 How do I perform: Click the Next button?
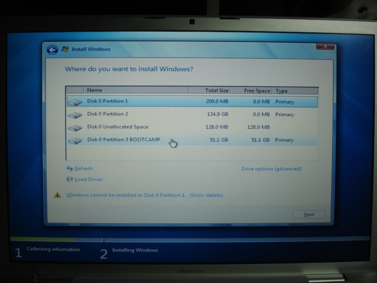(x=309, y=215)
